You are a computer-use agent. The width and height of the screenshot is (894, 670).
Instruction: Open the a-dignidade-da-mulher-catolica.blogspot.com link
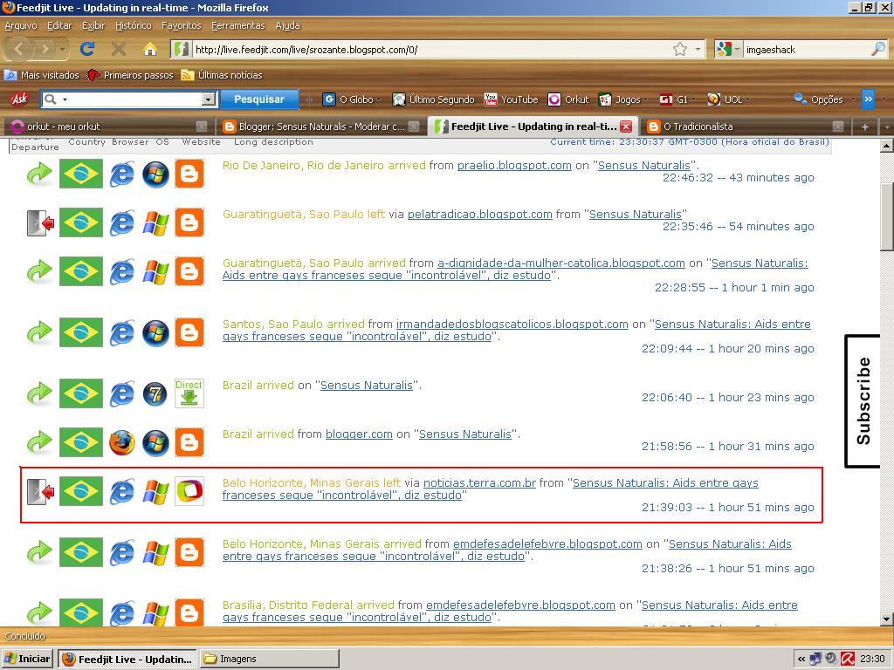click(x=561, y=263)
